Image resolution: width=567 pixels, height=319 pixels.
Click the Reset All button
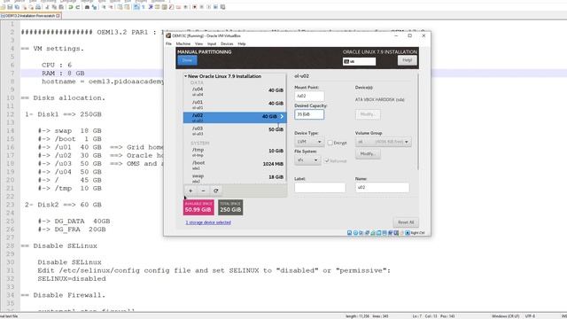pyautogui.click(x=406, y=222)
